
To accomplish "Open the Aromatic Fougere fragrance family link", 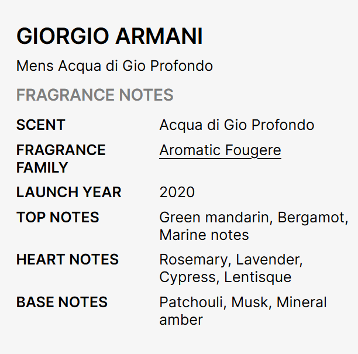I will (220, 150).
